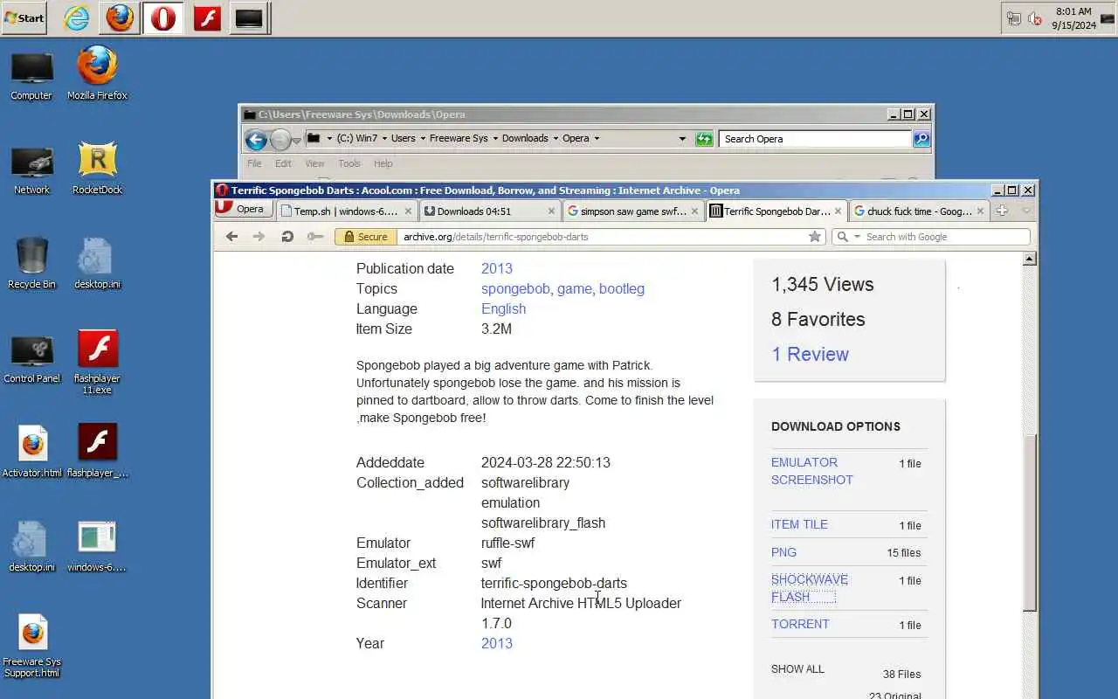The image size is (1118, 699).
Task: Bookmark page with the star icon
Action: tap(815, 237)
